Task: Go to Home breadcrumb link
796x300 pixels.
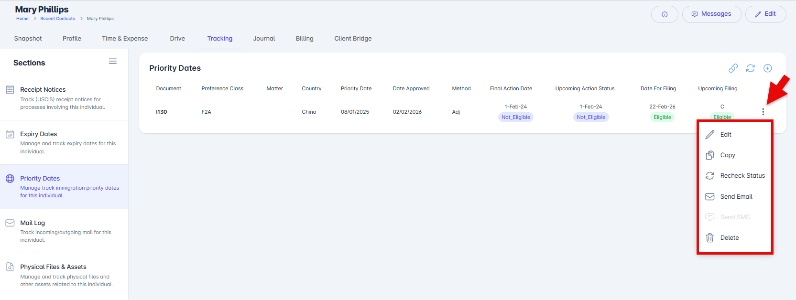Action: click(22, 19)
